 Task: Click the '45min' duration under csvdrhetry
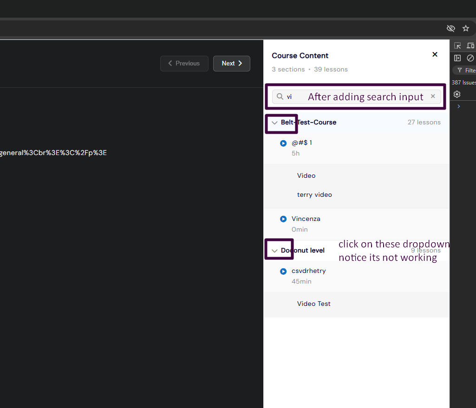(x=301, y=281)
